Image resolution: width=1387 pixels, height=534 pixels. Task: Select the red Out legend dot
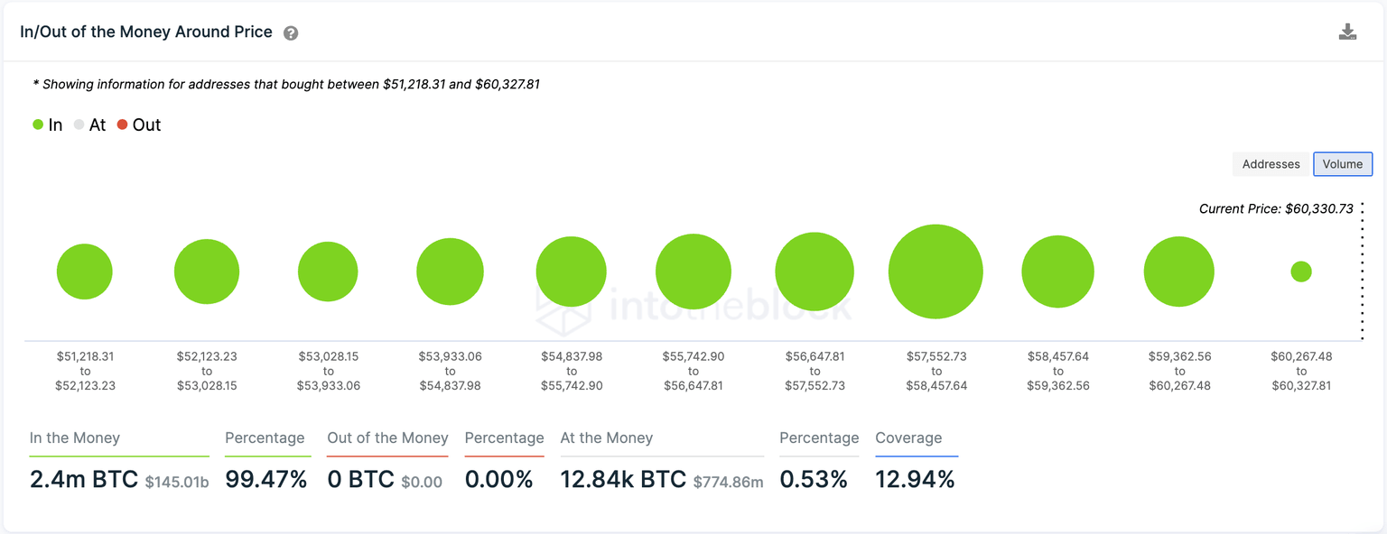click(123, 124)
